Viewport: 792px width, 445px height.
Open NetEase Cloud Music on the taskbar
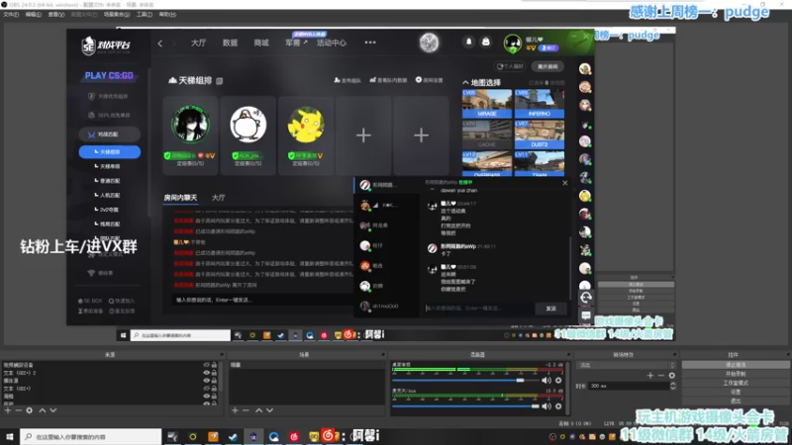(294, 436)
